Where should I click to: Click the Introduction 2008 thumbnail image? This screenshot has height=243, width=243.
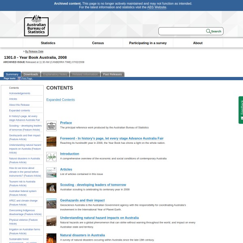click(x=51, y=157)
